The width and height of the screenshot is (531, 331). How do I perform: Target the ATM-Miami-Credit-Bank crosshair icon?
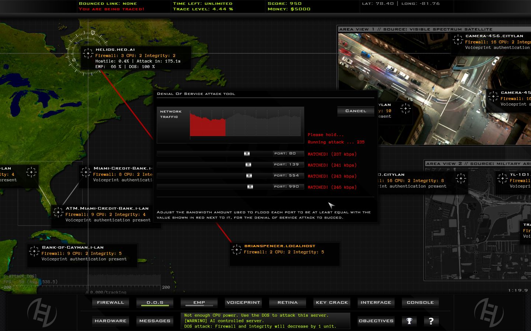[x=58, y=212]
